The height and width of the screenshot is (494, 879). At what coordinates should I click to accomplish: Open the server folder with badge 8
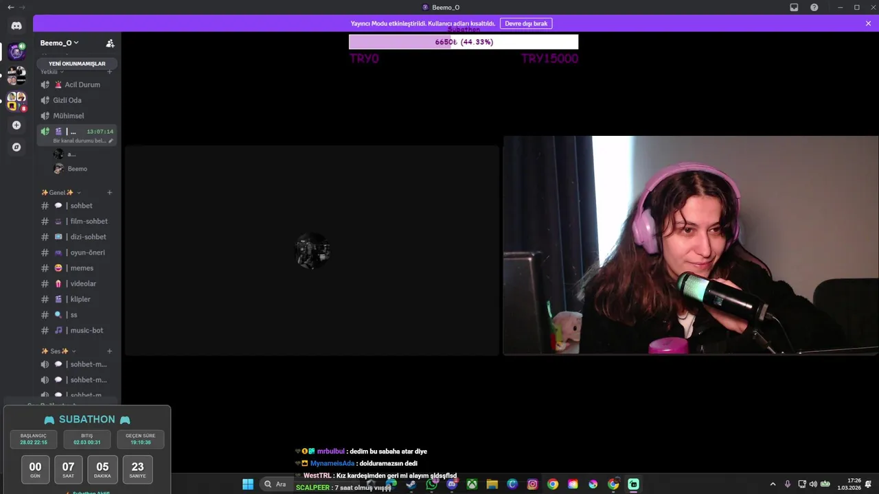[16, 101]
